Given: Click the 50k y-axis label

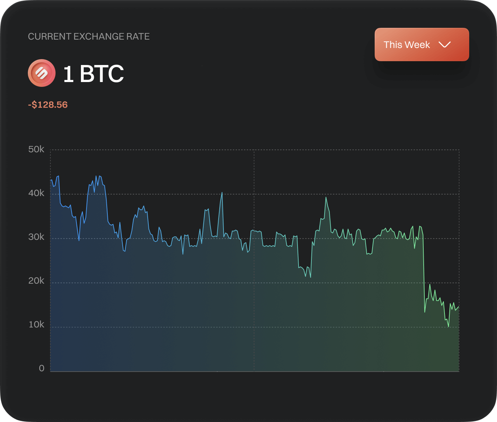Looking at the screenshot, I should tap(36, 149).
